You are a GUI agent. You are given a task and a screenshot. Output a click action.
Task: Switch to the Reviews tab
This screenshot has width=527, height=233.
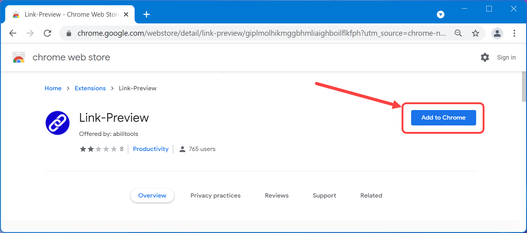276,195
